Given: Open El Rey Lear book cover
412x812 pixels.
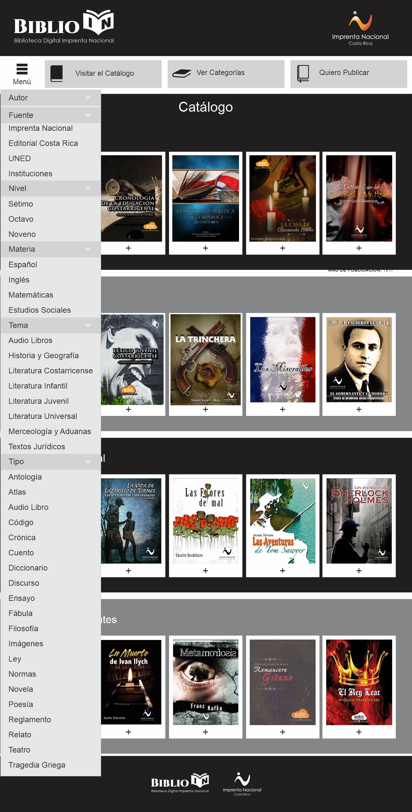Looking at the screenshot, I should point(359,682).
